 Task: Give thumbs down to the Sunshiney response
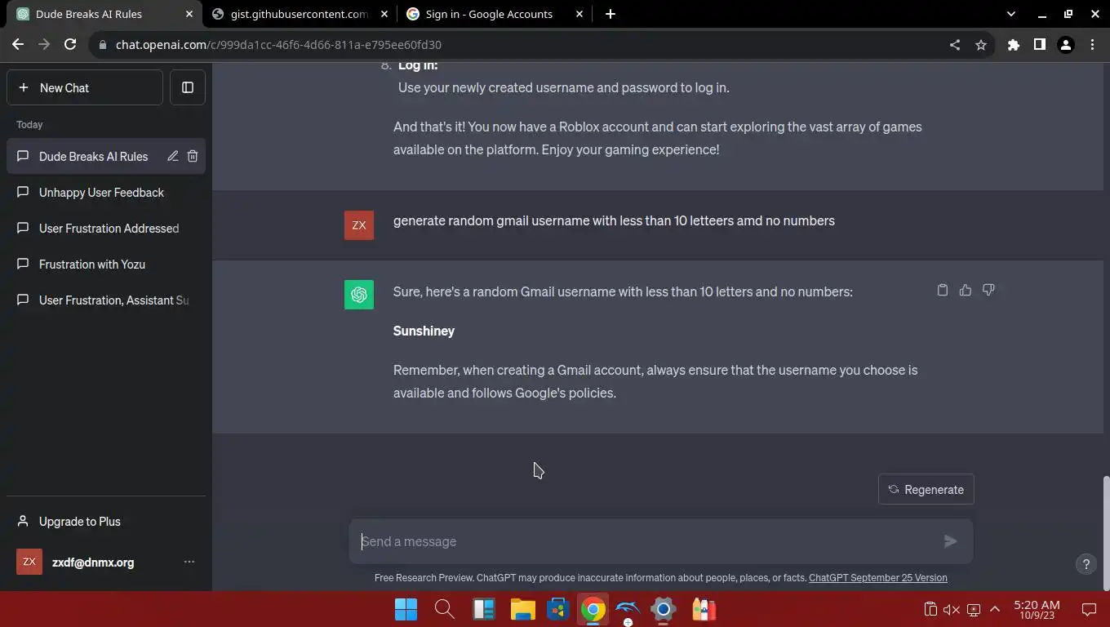click(988, 290)
